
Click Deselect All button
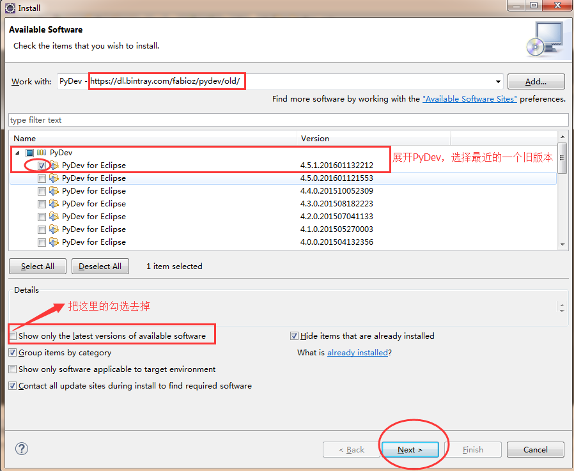coord(100,266)
